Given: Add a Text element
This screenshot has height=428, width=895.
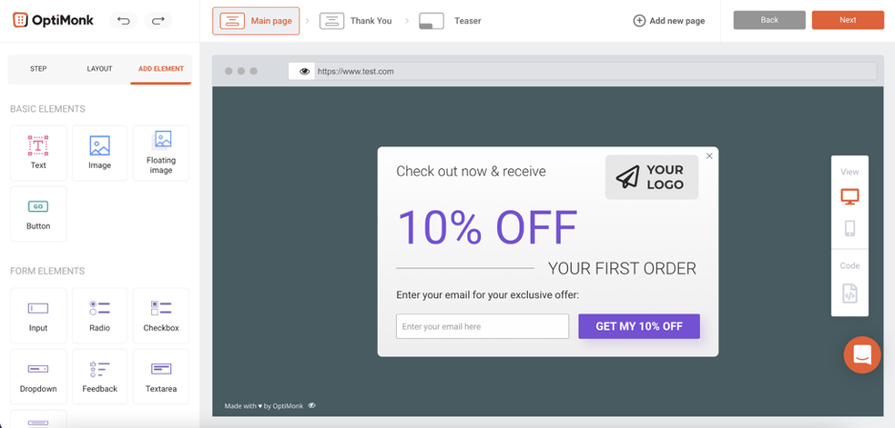Looking at the screenshot, I should click(x=38, y=153).
